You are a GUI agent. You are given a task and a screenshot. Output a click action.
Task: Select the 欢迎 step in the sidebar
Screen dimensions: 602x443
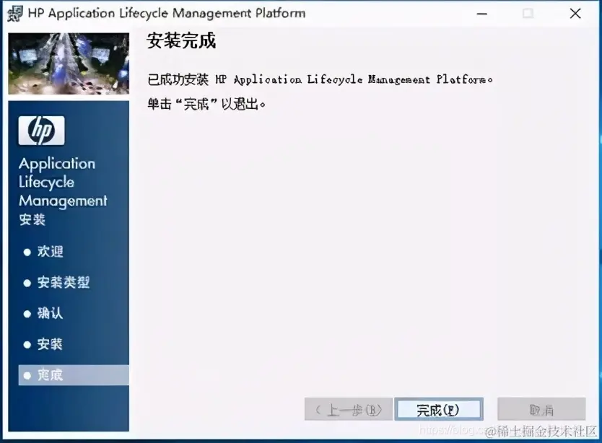point(49,252)
